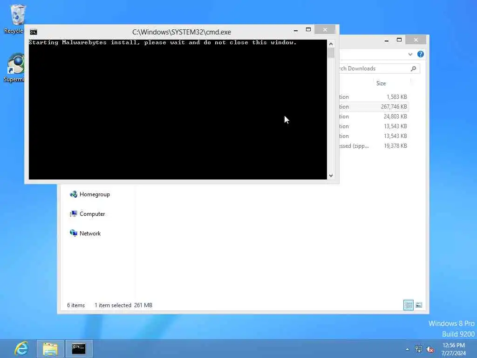Click the cmd vertical scrollbar thumb
Image resolution: width=477 pixels, height=358 pixels.
(331, 53)
